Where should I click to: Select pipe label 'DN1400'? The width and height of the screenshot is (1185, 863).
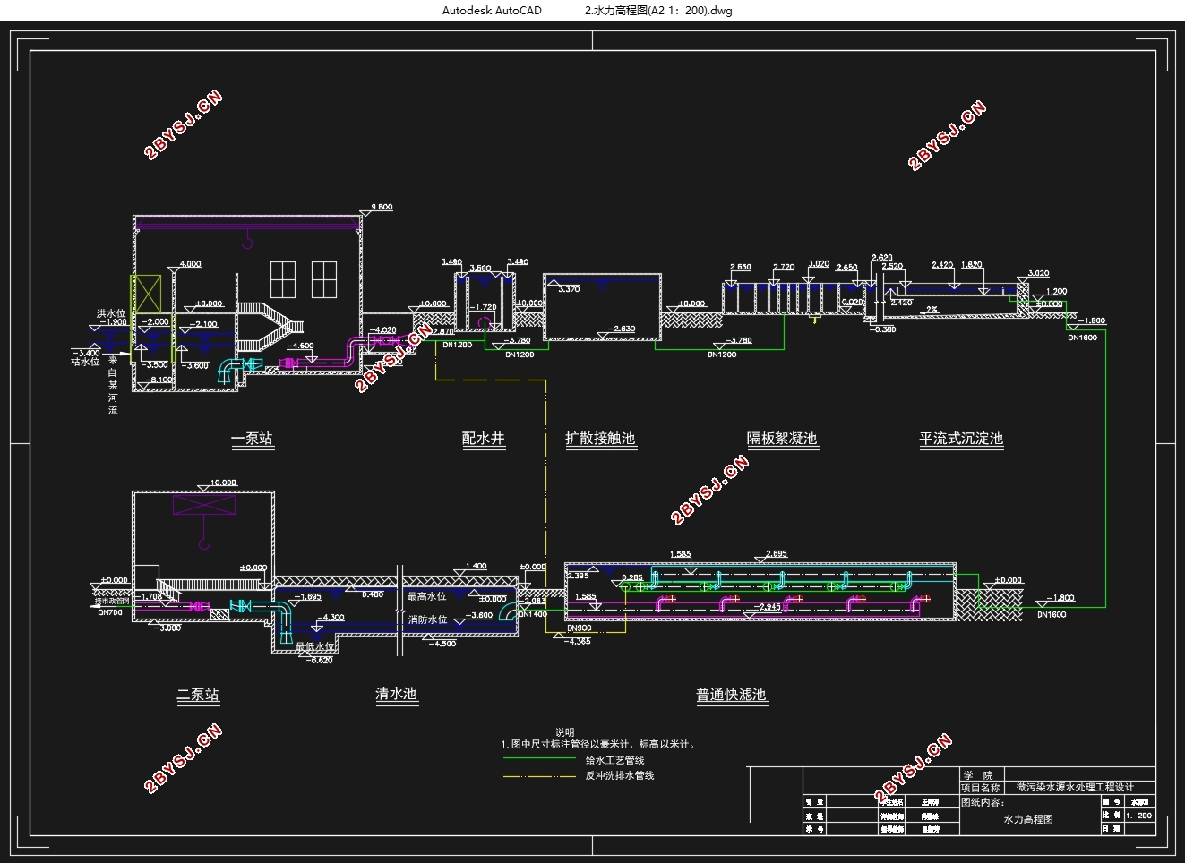[x=532, y=614]
